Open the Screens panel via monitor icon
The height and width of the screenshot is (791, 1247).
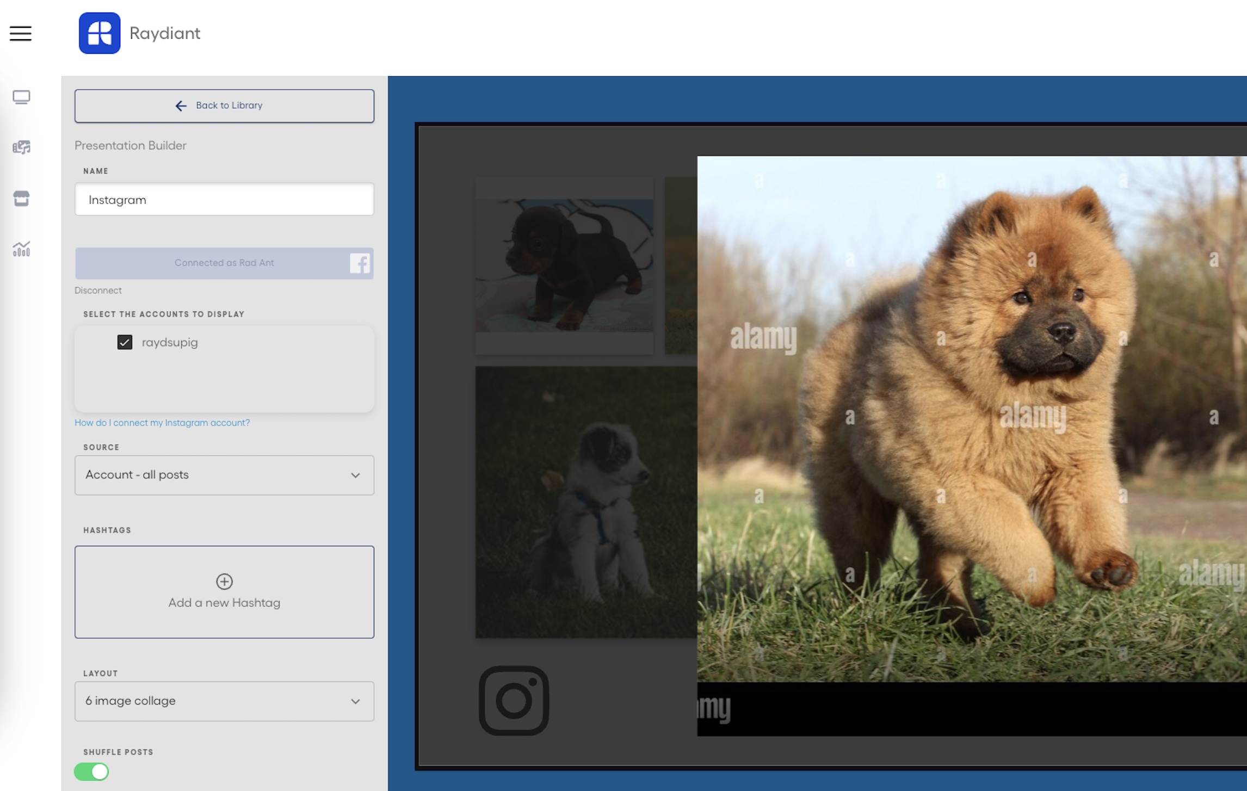(x=21, y=97)
